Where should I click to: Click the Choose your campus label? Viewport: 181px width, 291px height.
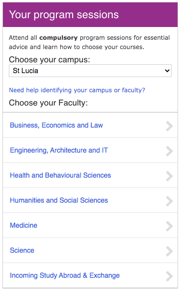point(50,60)
